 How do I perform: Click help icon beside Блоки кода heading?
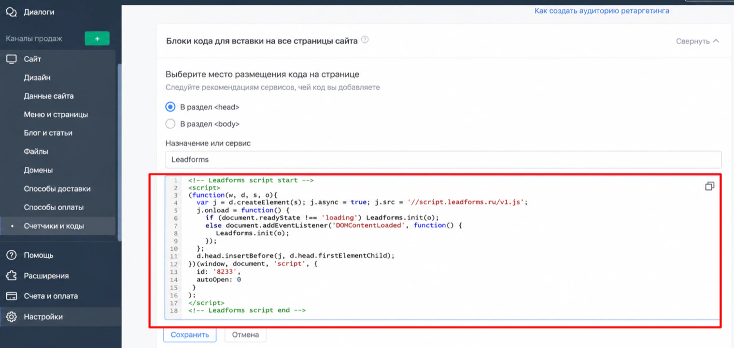pos(365,40)
